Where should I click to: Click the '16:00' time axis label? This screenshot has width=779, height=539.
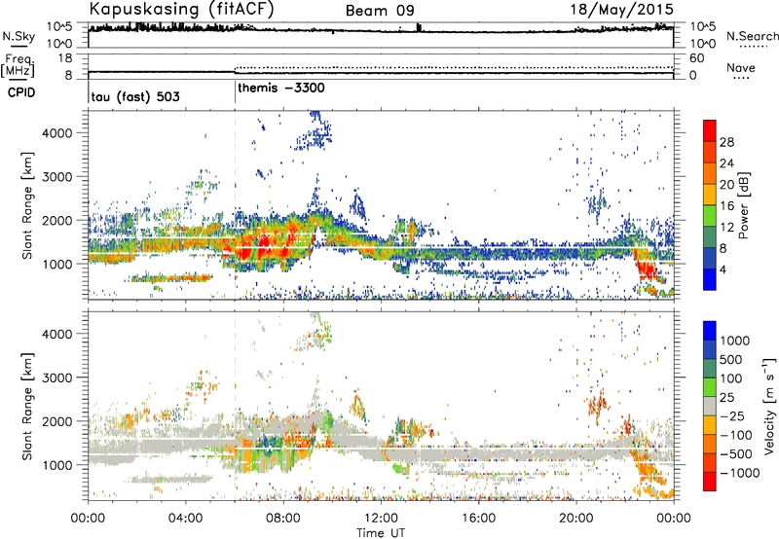point(478,519)
